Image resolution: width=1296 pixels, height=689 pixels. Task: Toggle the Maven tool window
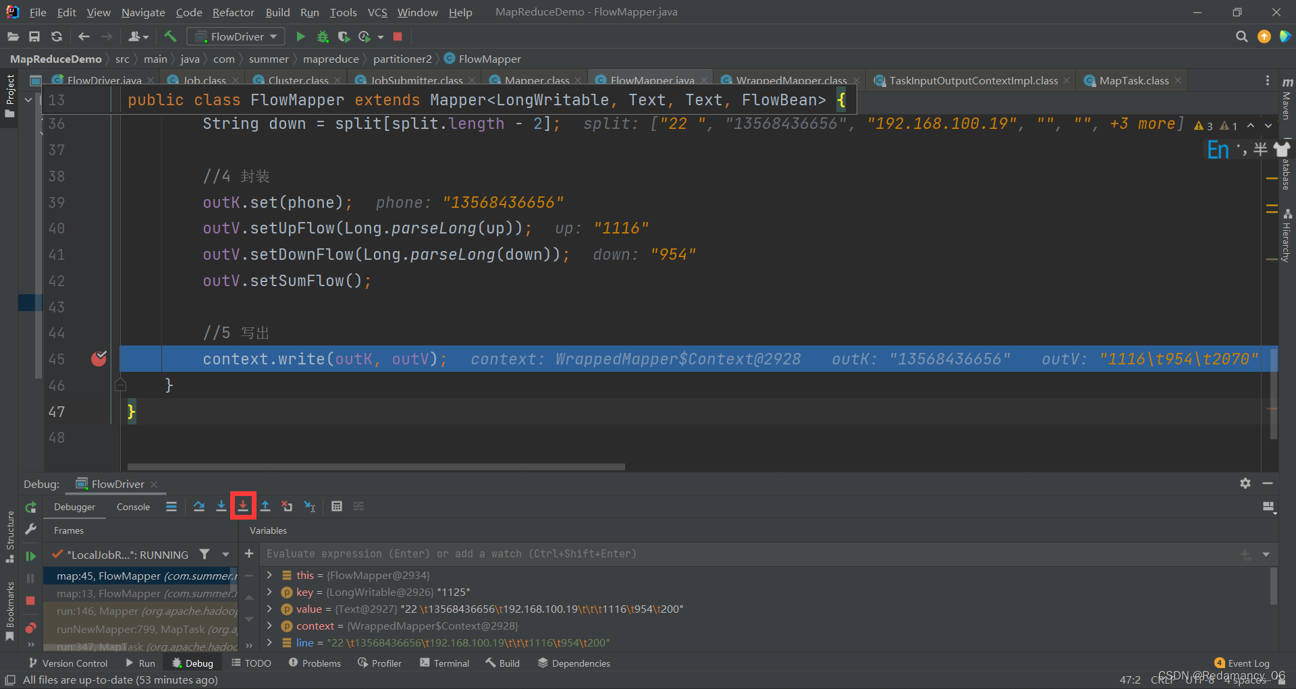point(1287,99)
